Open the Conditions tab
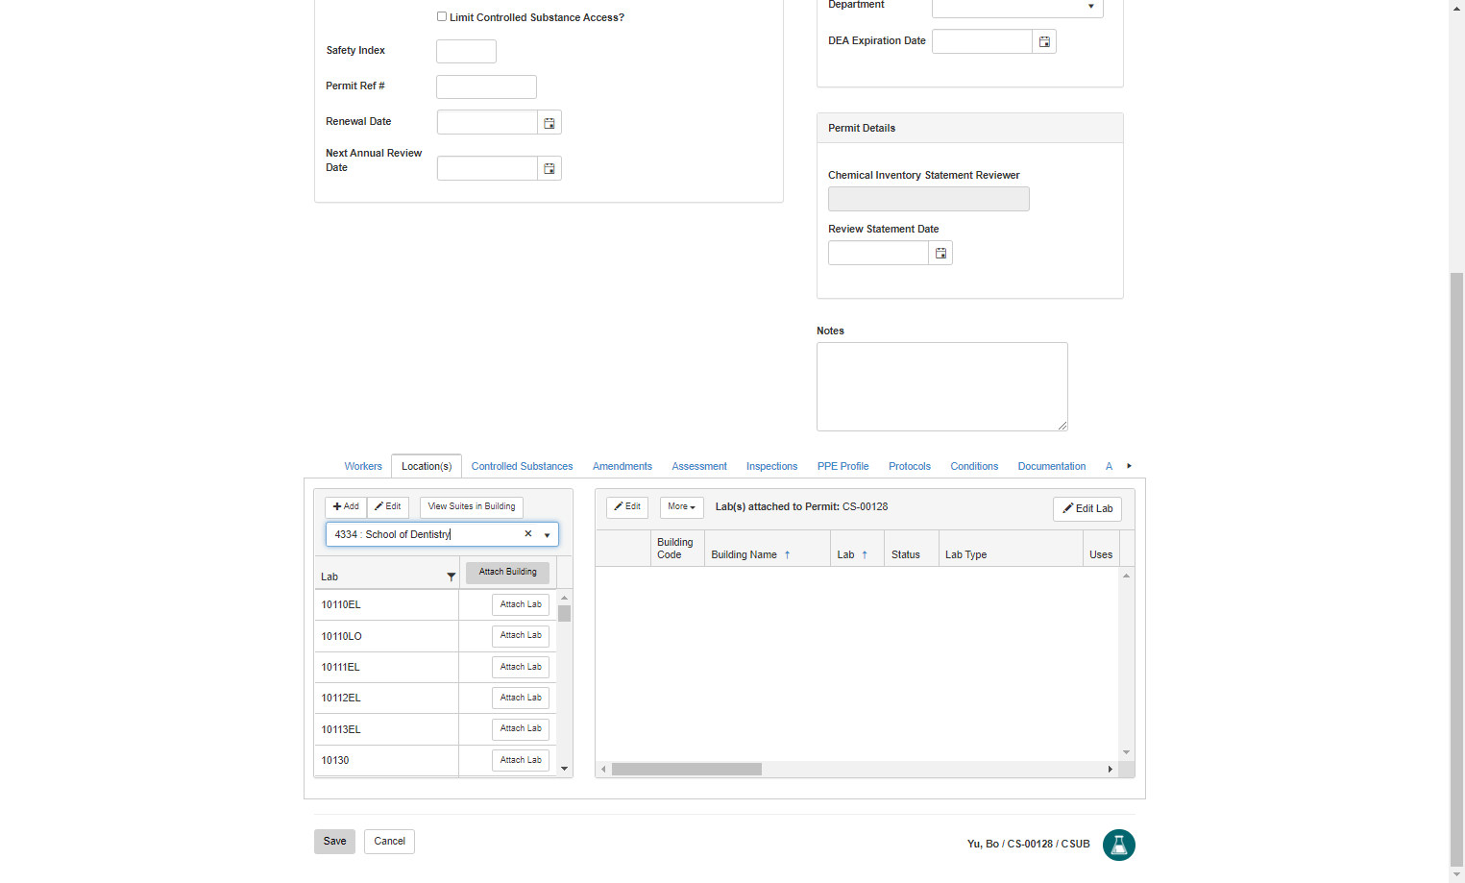1465x883 pixels. 974,466
